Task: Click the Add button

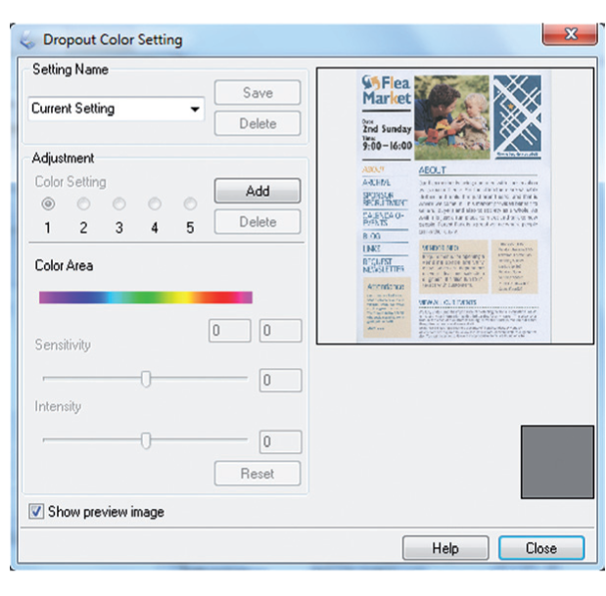Action: click(x=257, y=191)
